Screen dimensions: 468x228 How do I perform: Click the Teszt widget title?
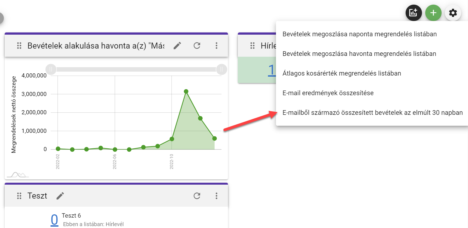37,196
